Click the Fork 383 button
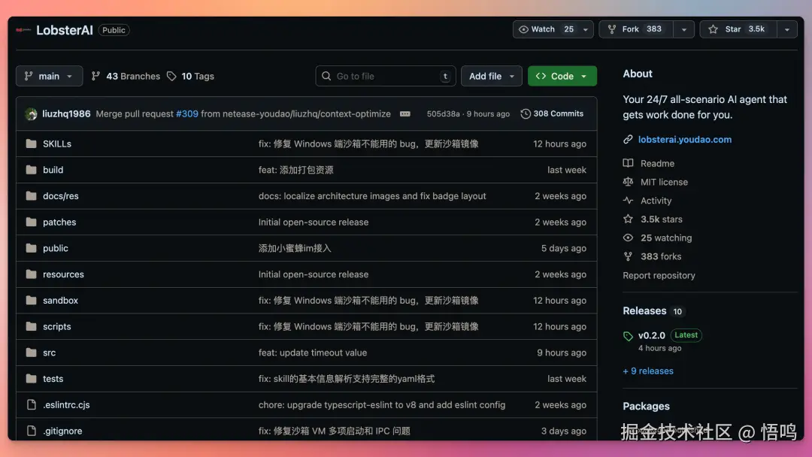This screenshot has height=457, width=812. 636,29
